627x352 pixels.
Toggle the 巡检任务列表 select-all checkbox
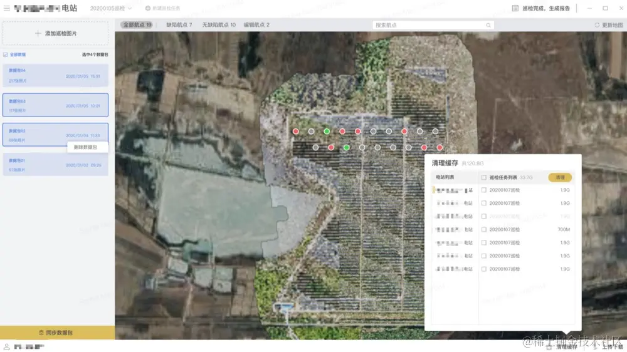pyautogui.click(x=484, y=177)
